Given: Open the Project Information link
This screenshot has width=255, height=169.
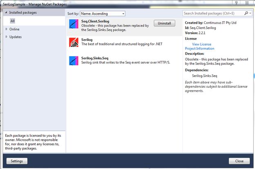Looking at the screenshot, I should coord(199,49).
